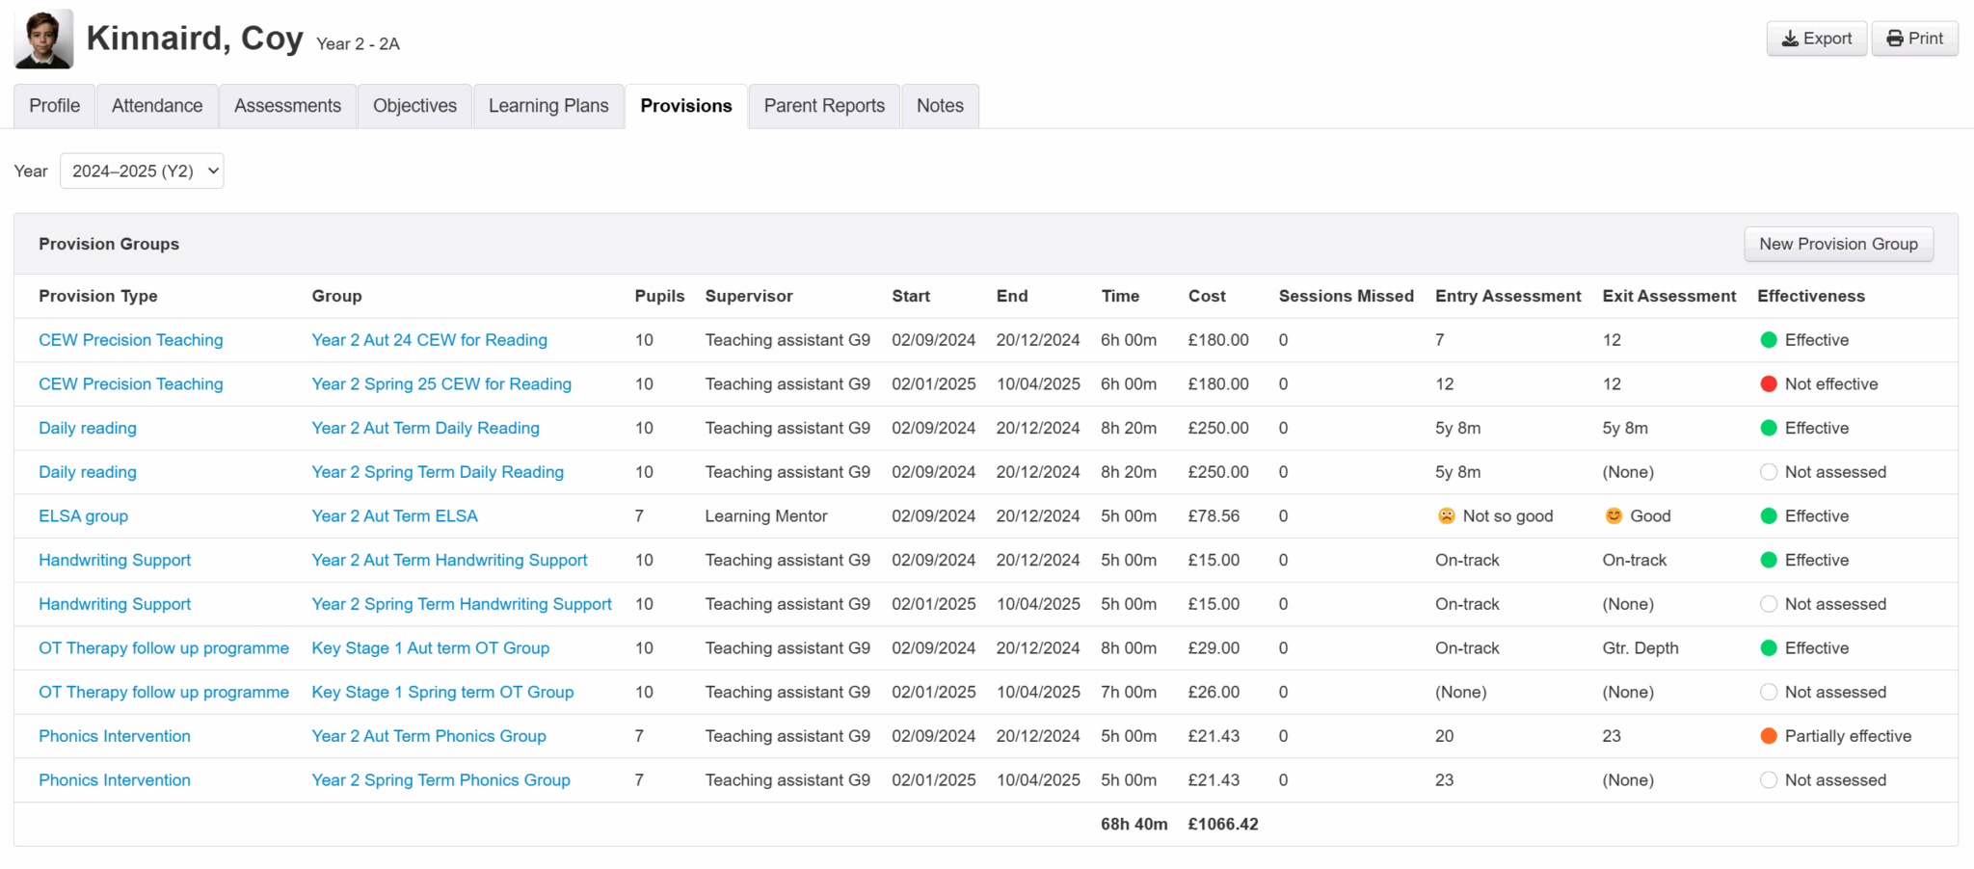Click green Effective dot for ELSA group
Image resolution: width=1974 pixels, height=869 pixels.
point(1769,516)
